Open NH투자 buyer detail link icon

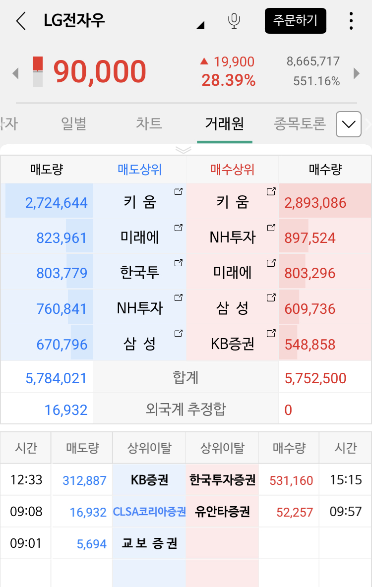pos(271,227)
